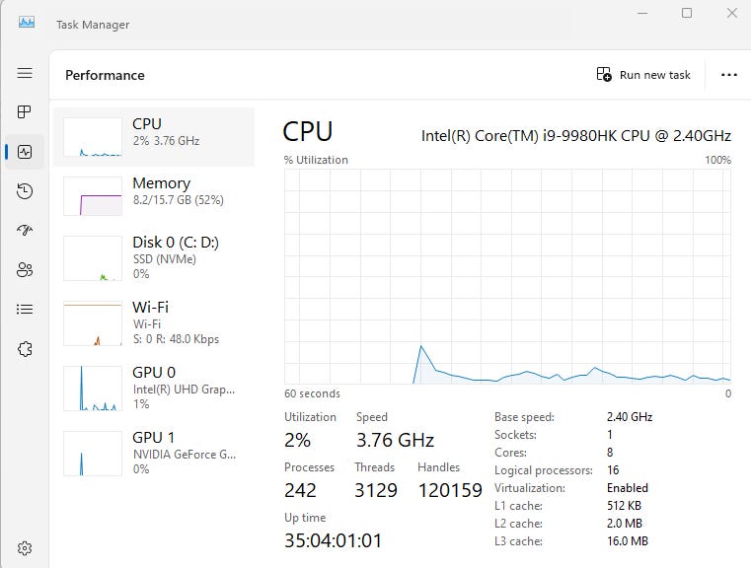Select the Memory performance entry

tap(154, 195)
